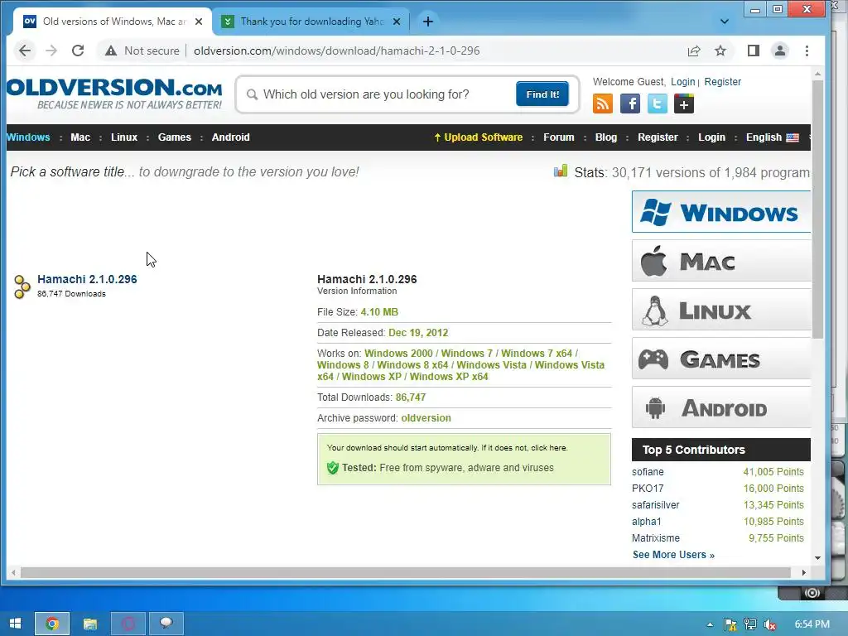
Task: Click the address bar URL
Action: pyautogui.click(x=336, y=51)
